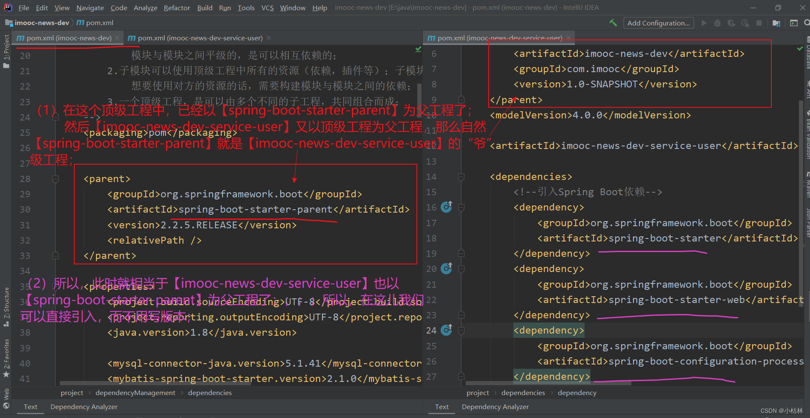The width and height of the screenshot is (810, 418).
Task: Open the Refactor menu
Action: pos(177,8)
